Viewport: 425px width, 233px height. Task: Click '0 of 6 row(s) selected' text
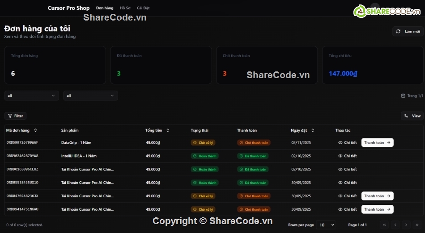tap(25, 225)
